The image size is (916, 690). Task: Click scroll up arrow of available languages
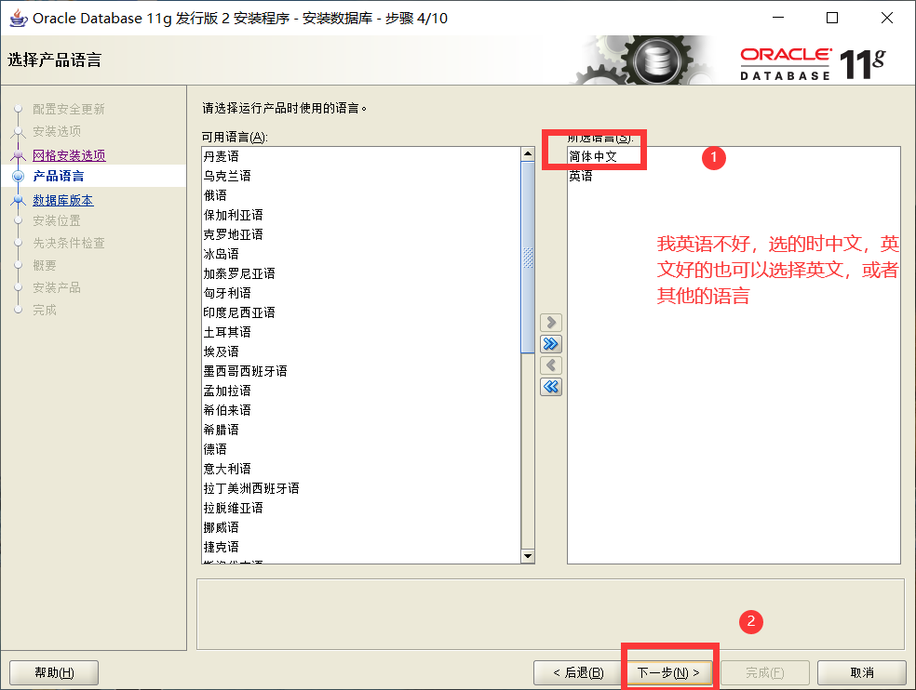point(528,154)
